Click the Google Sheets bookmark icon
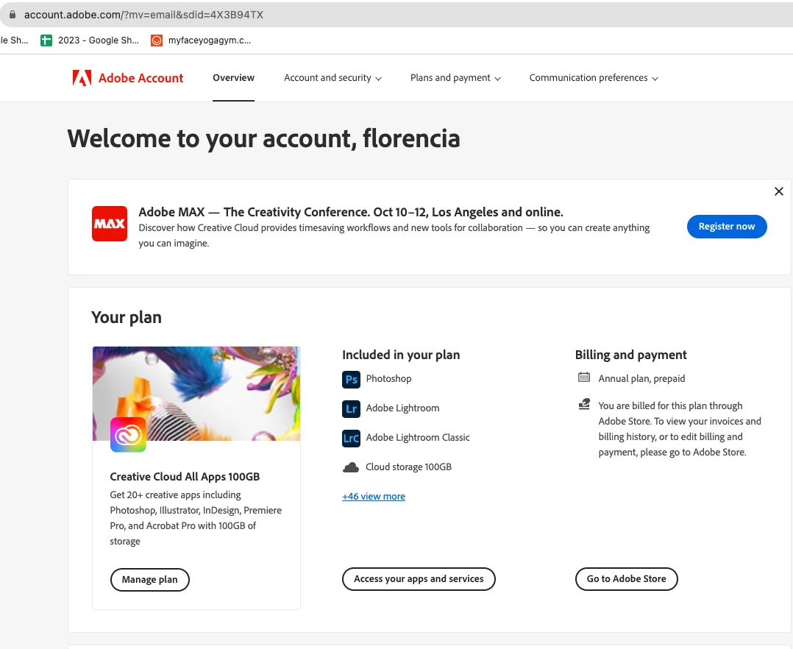Image resolution: width=793 pixels, height=649 pixels. (46, 40)
